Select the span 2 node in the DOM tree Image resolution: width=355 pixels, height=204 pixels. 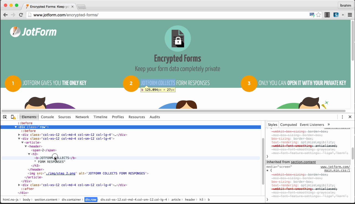[44, 150]
